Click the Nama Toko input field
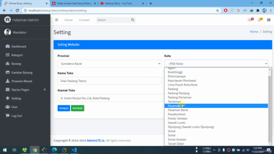This screenshot has width=274, height=154. (x=110, y=81)
